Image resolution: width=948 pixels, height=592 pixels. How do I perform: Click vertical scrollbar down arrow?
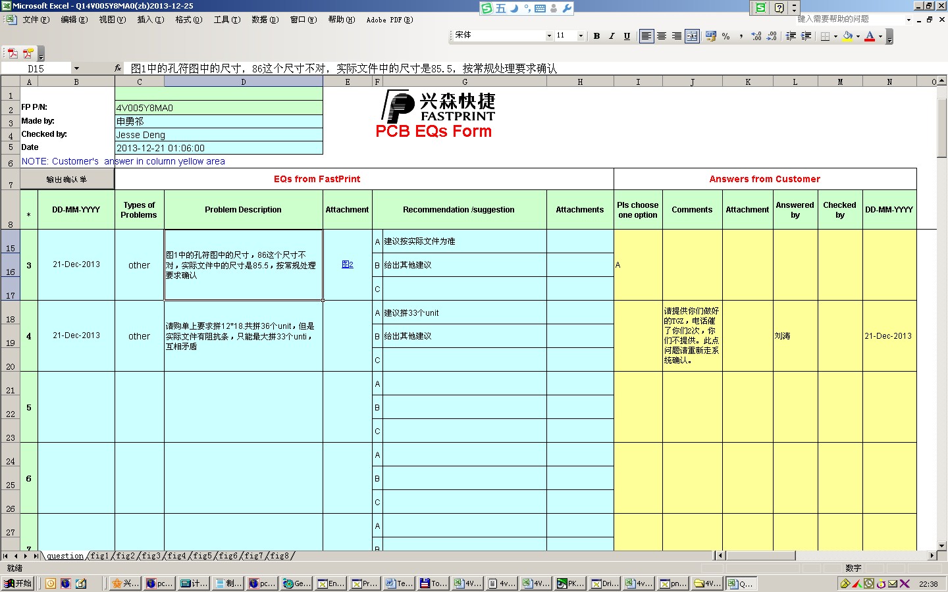pyautogui.click(x=941, y=545)
